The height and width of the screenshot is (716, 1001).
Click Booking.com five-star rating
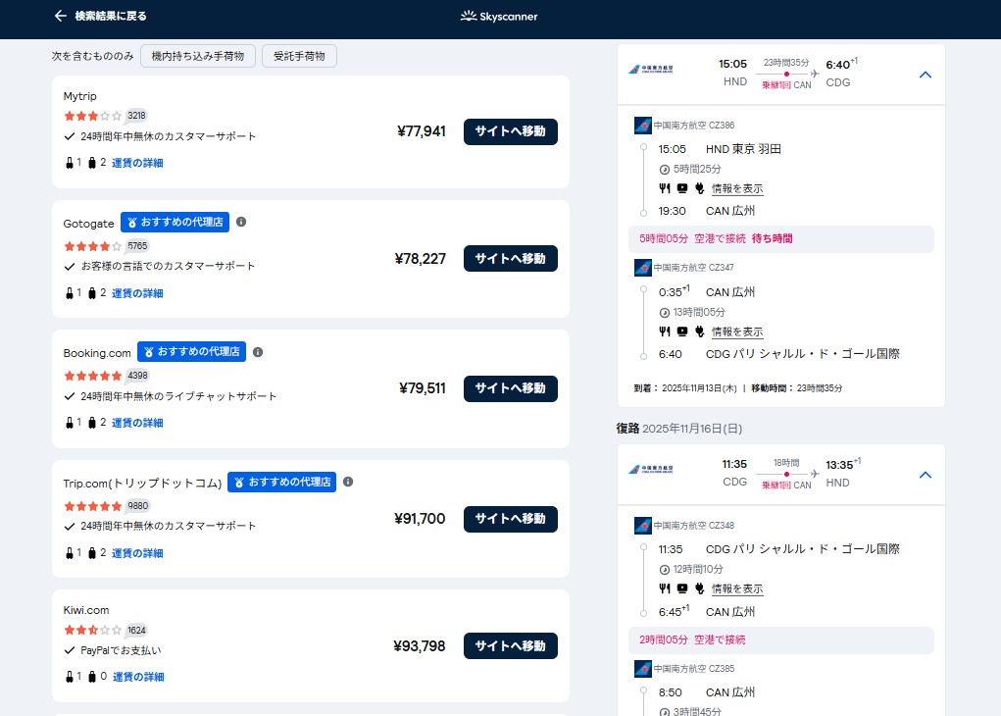tap(92, 377)
